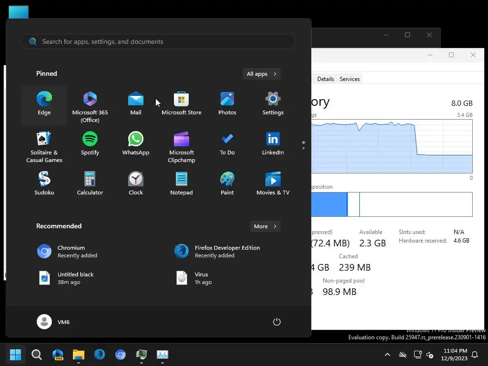488x366 pixels.
Task: Open taskbar Search
Action: (x=36, y=355)
